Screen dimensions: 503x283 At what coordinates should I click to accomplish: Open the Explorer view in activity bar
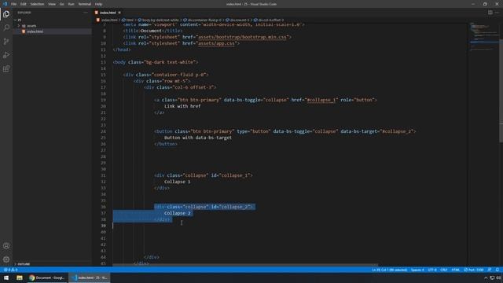pyautogui.click(x=6, y=14)
